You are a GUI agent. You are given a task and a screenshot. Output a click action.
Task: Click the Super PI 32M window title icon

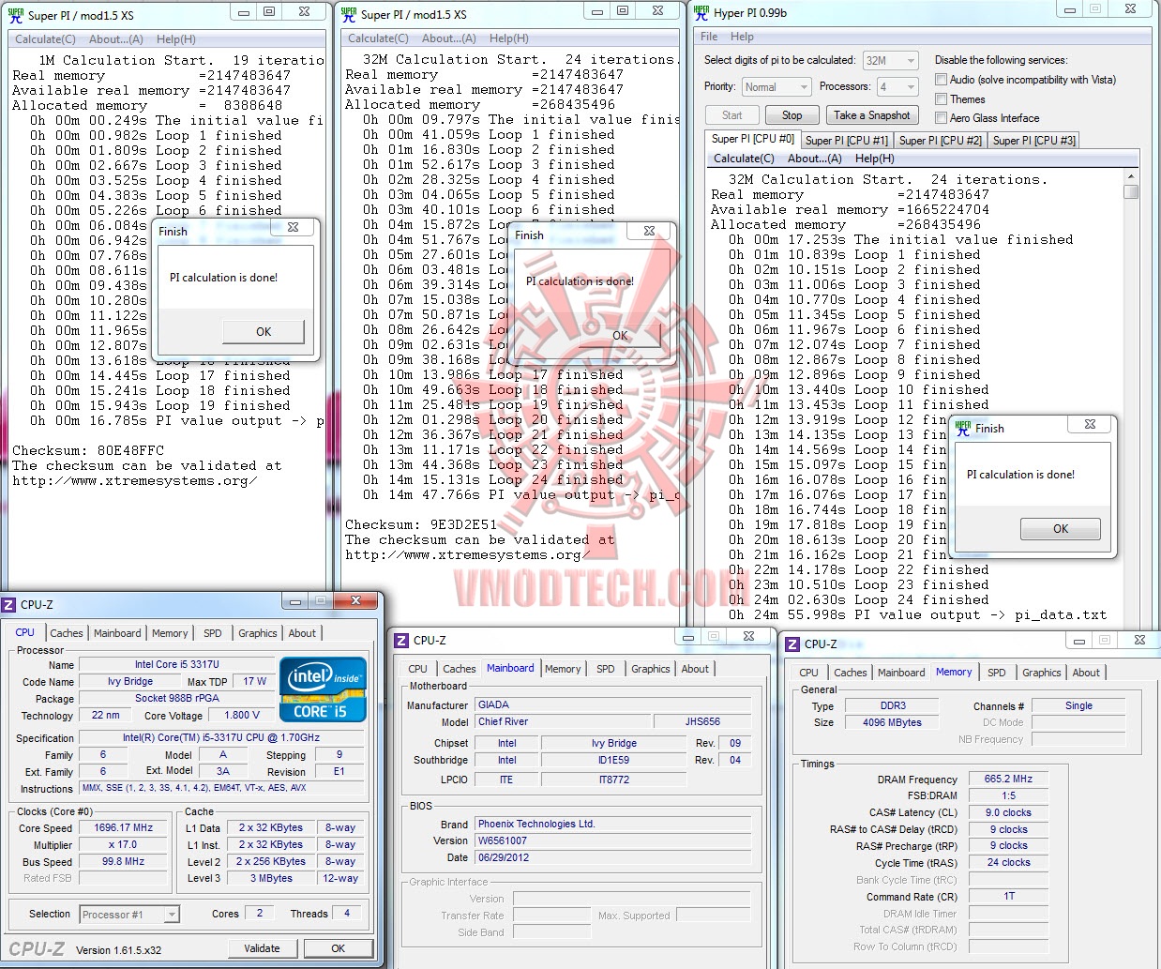click(349, 14)
